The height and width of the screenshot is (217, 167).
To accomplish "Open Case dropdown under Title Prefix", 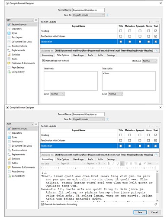I will click(57, 94).
